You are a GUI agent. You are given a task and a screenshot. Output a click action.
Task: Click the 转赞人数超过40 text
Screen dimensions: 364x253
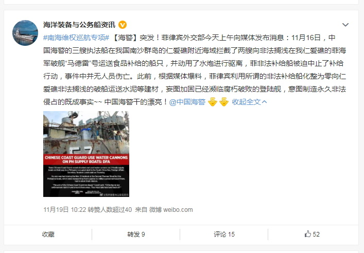pyautogui.click(x=110, y=210)
